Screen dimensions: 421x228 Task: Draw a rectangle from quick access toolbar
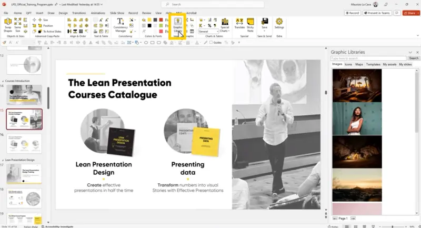[x=152, y=43]
